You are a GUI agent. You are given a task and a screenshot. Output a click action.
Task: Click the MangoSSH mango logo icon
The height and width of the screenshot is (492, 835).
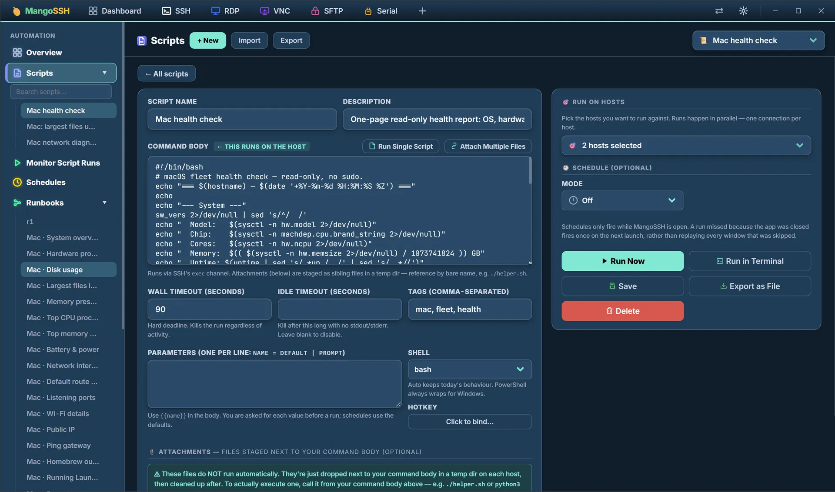click(16, 11)
